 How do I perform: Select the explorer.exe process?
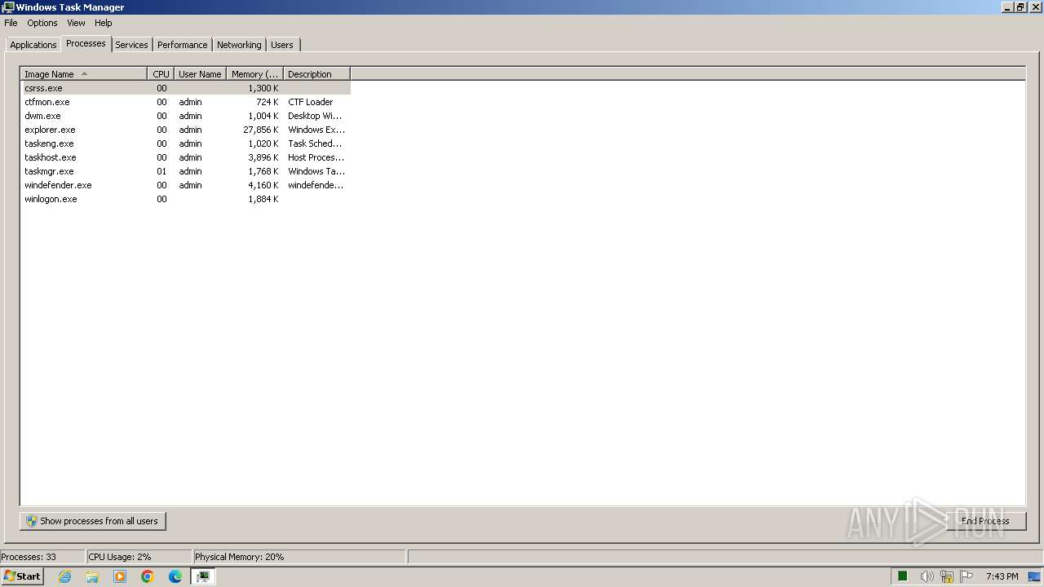pyautogui.click(x=186, y=130)
